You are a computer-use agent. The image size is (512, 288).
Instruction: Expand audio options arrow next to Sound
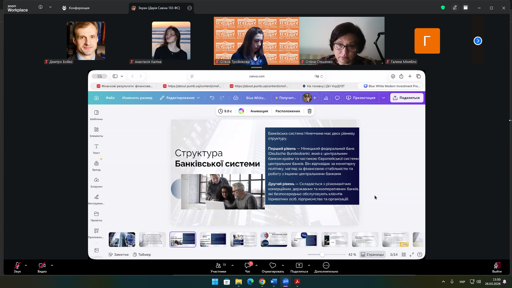coord(26,265)
